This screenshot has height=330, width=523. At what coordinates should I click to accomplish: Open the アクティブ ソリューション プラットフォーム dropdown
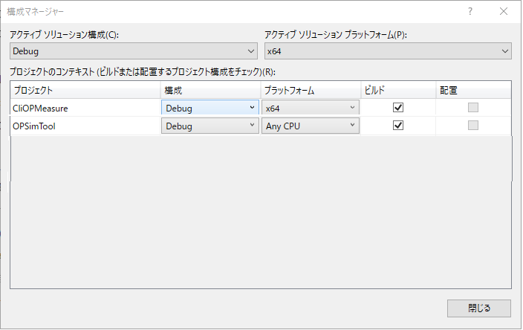click(x=388, y=51)
